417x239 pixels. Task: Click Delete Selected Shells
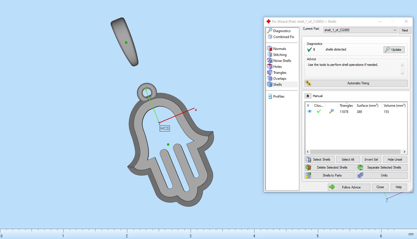point(330,167)
